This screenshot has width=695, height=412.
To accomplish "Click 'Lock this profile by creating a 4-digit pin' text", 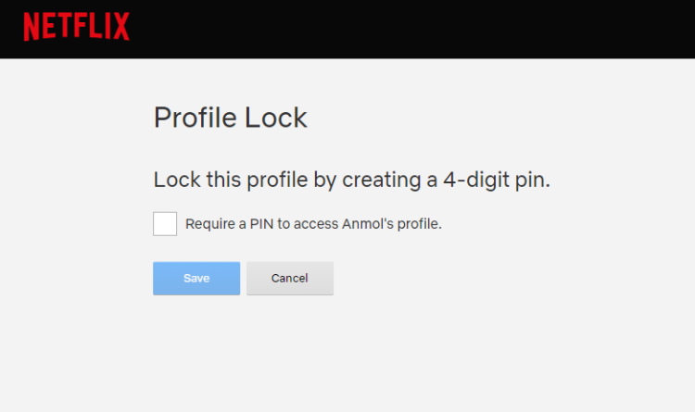I will [352, 180].
